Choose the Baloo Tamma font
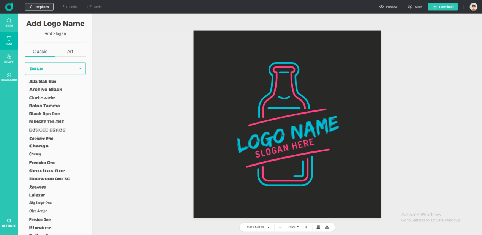 tap(44, 106)
